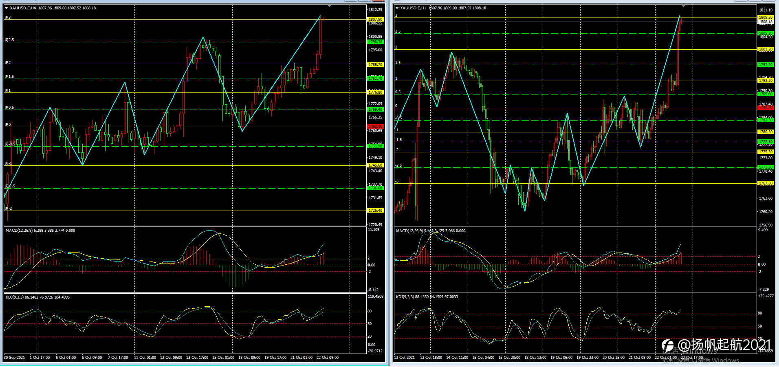Image resolution: width=779 pixels, height=367 pixels.
Task: Click the green 1797.20 price tag on H1 chart
Action: coord(766,65)
